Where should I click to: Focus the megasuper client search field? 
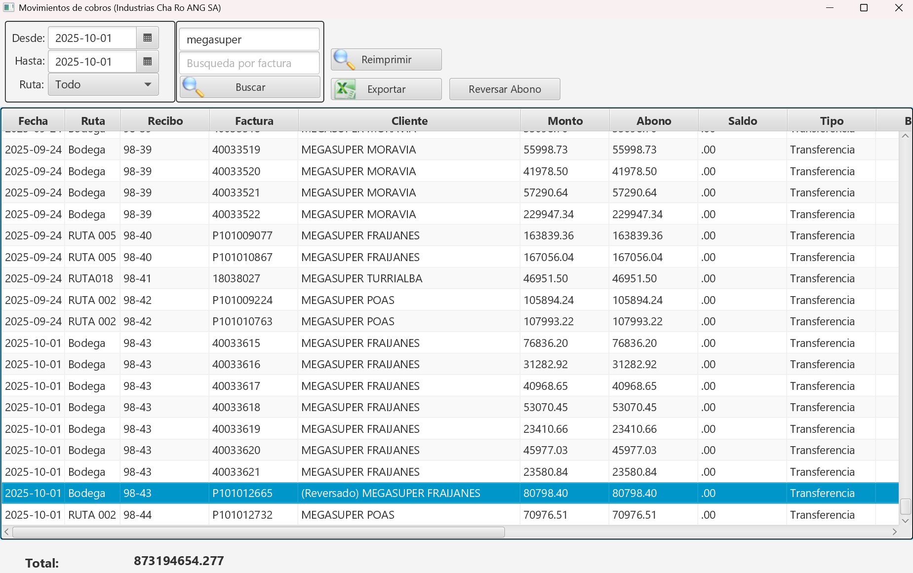point(249,39)
